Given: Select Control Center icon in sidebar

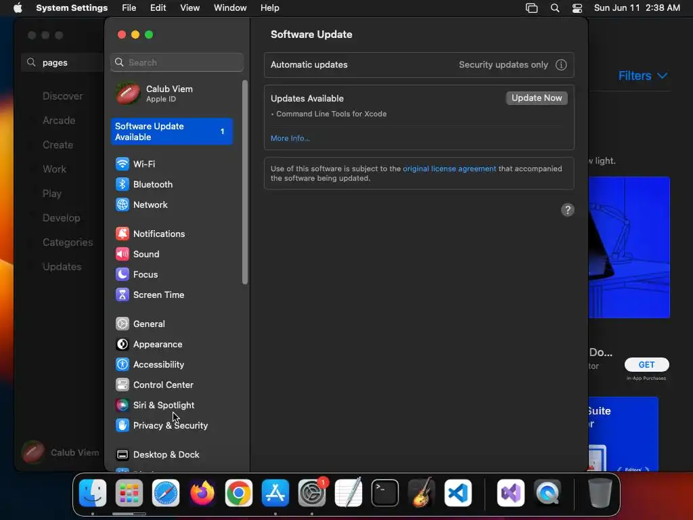Looking at the screenshot, I should (122, 385).
